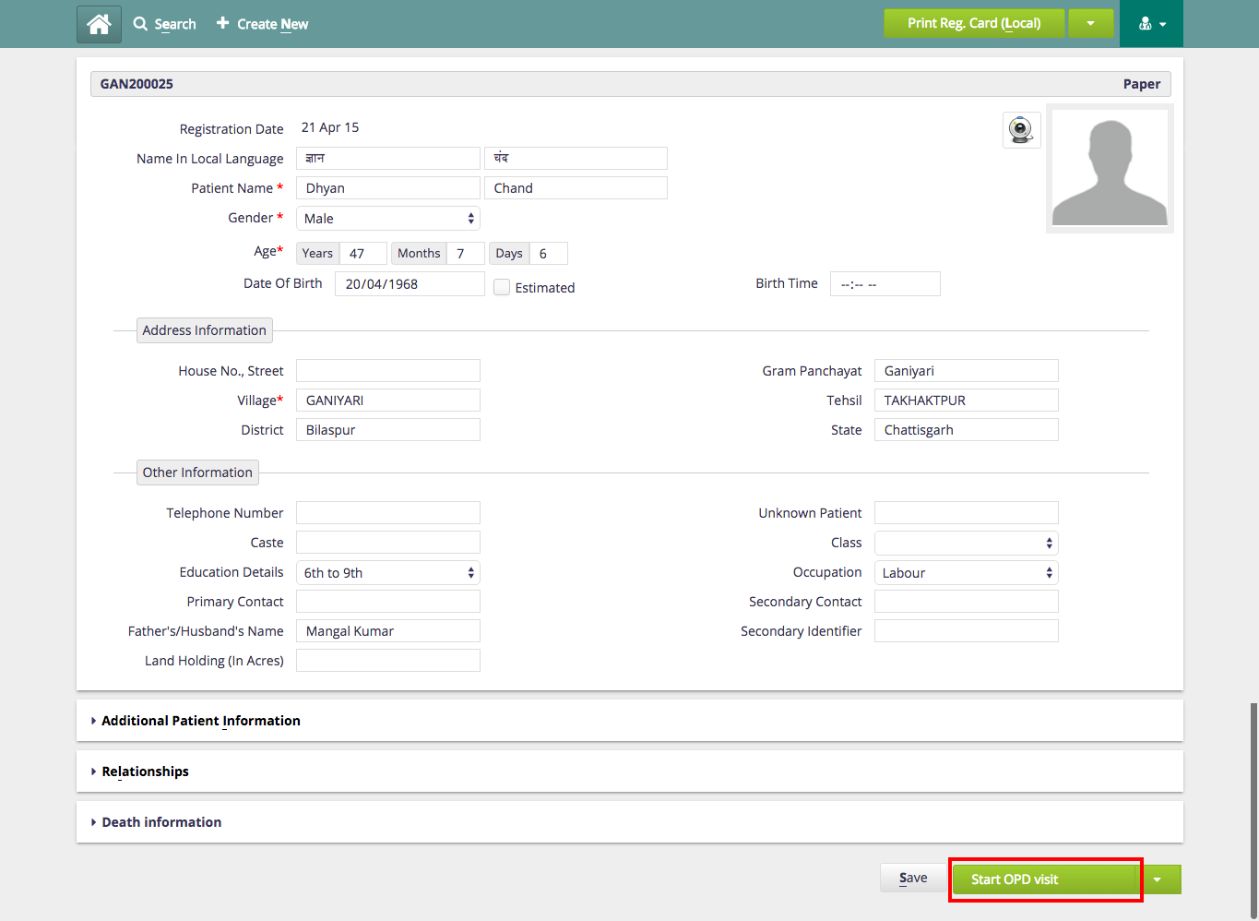Open Search using the magnifier icon
Screen dimensions: 1259x921
[140, 23]
